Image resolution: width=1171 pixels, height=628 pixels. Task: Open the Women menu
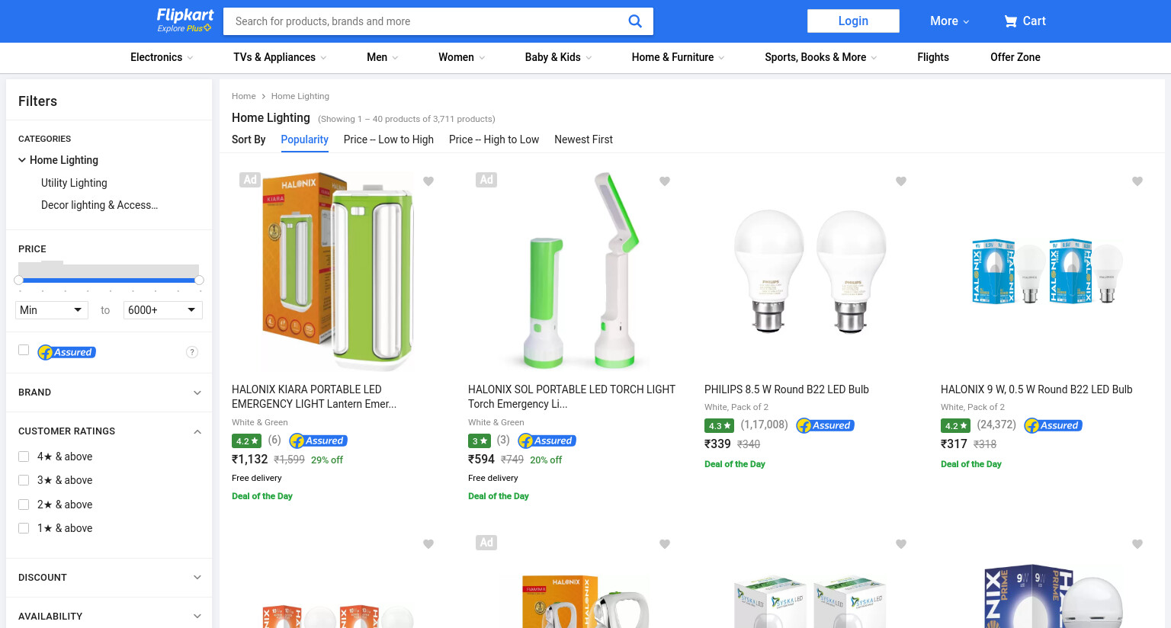pyautogui.click(x=462, y=57)
